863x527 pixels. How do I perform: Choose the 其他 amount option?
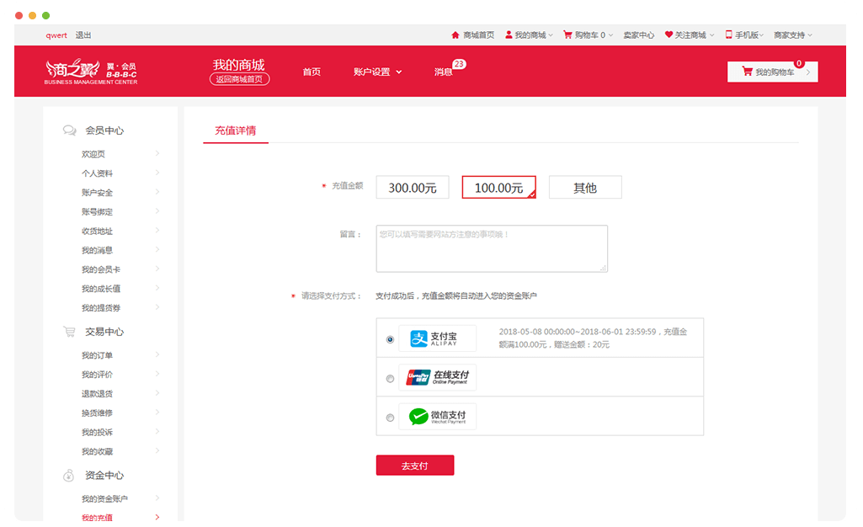[585, 188]
